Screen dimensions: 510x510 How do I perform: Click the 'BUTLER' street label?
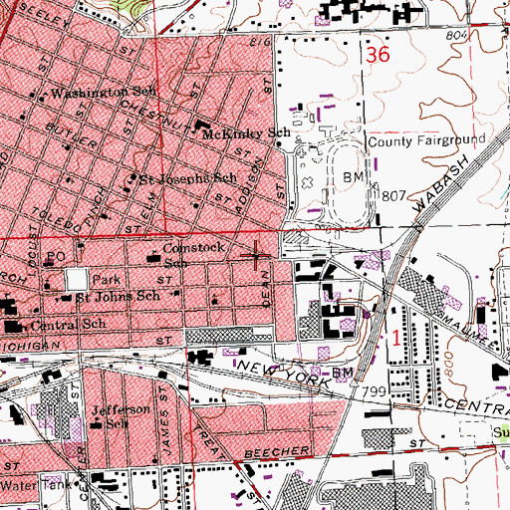click(x=71, y=135)
